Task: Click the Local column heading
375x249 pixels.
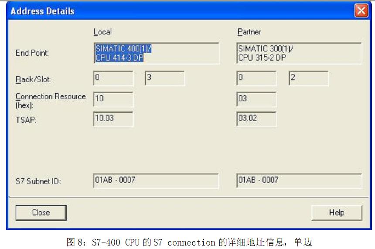Action: pos(102,32)
